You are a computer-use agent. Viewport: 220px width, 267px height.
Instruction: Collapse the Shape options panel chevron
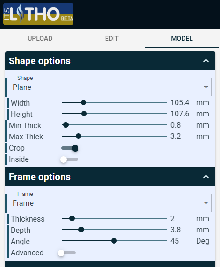click(206, 61)
